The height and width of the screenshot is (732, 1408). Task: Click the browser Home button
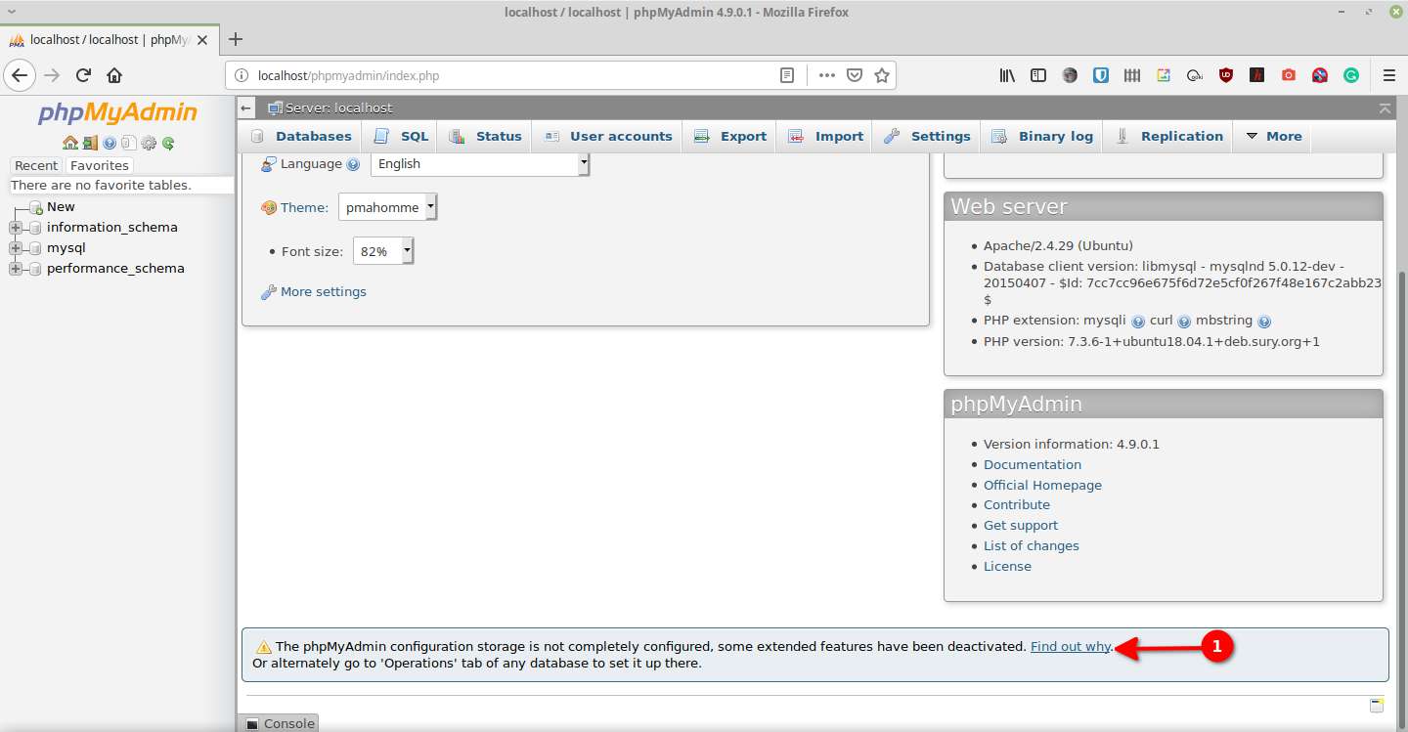(114, 75)
